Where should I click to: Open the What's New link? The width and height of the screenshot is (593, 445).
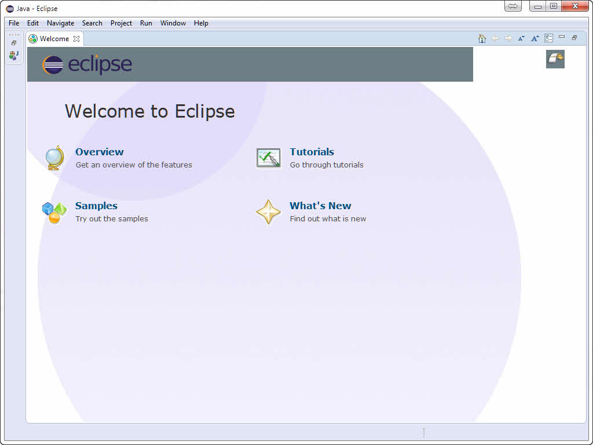(x=321, y=206)
